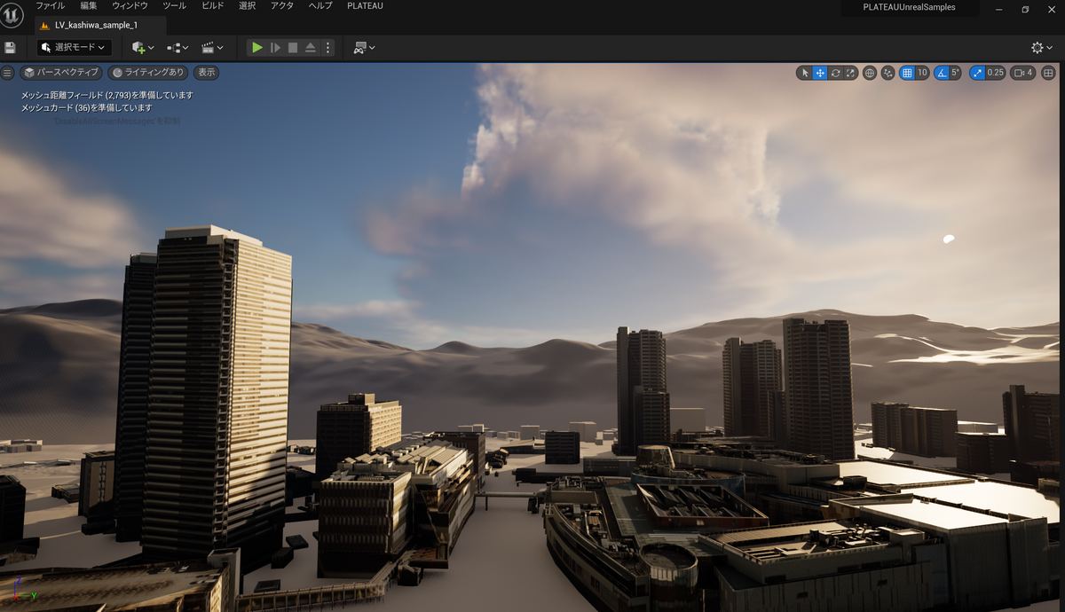This screenshot has height=612, width=1065.
Task: Select the Move/Translate tool icon
Action: 820,73
